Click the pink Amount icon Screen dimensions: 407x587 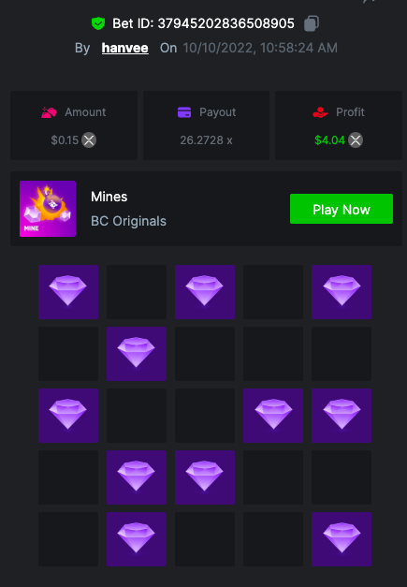pos(49,112)
